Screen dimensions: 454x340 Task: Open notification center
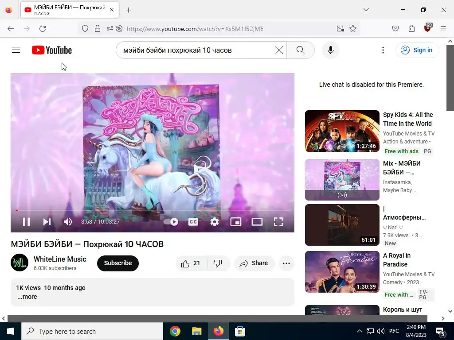point(441,332)
